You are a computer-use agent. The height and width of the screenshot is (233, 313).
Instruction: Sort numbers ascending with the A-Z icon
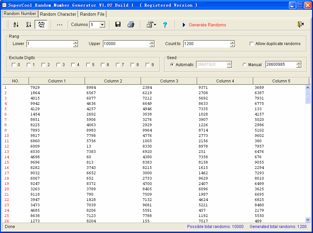(16, 25)
